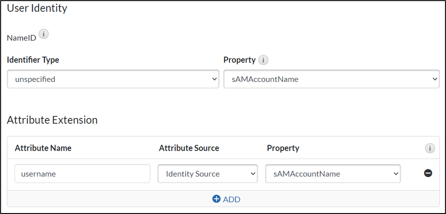Click the info icon beside NameID

point(44,34)
